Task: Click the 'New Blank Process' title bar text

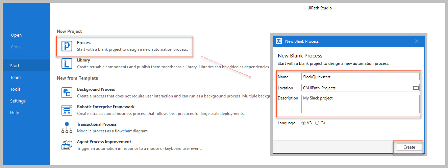Action: (x=302, y=41)
